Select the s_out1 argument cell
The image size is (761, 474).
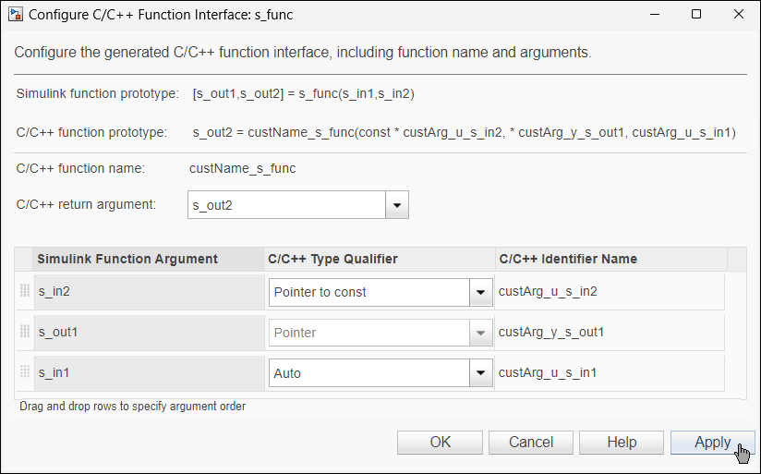[150, 333]
